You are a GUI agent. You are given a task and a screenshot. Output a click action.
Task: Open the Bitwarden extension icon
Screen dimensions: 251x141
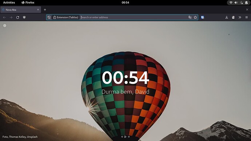[x=203, y=17]
